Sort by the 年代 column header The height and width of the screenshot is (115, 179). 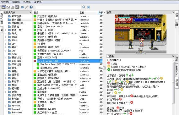pos(100,13)
